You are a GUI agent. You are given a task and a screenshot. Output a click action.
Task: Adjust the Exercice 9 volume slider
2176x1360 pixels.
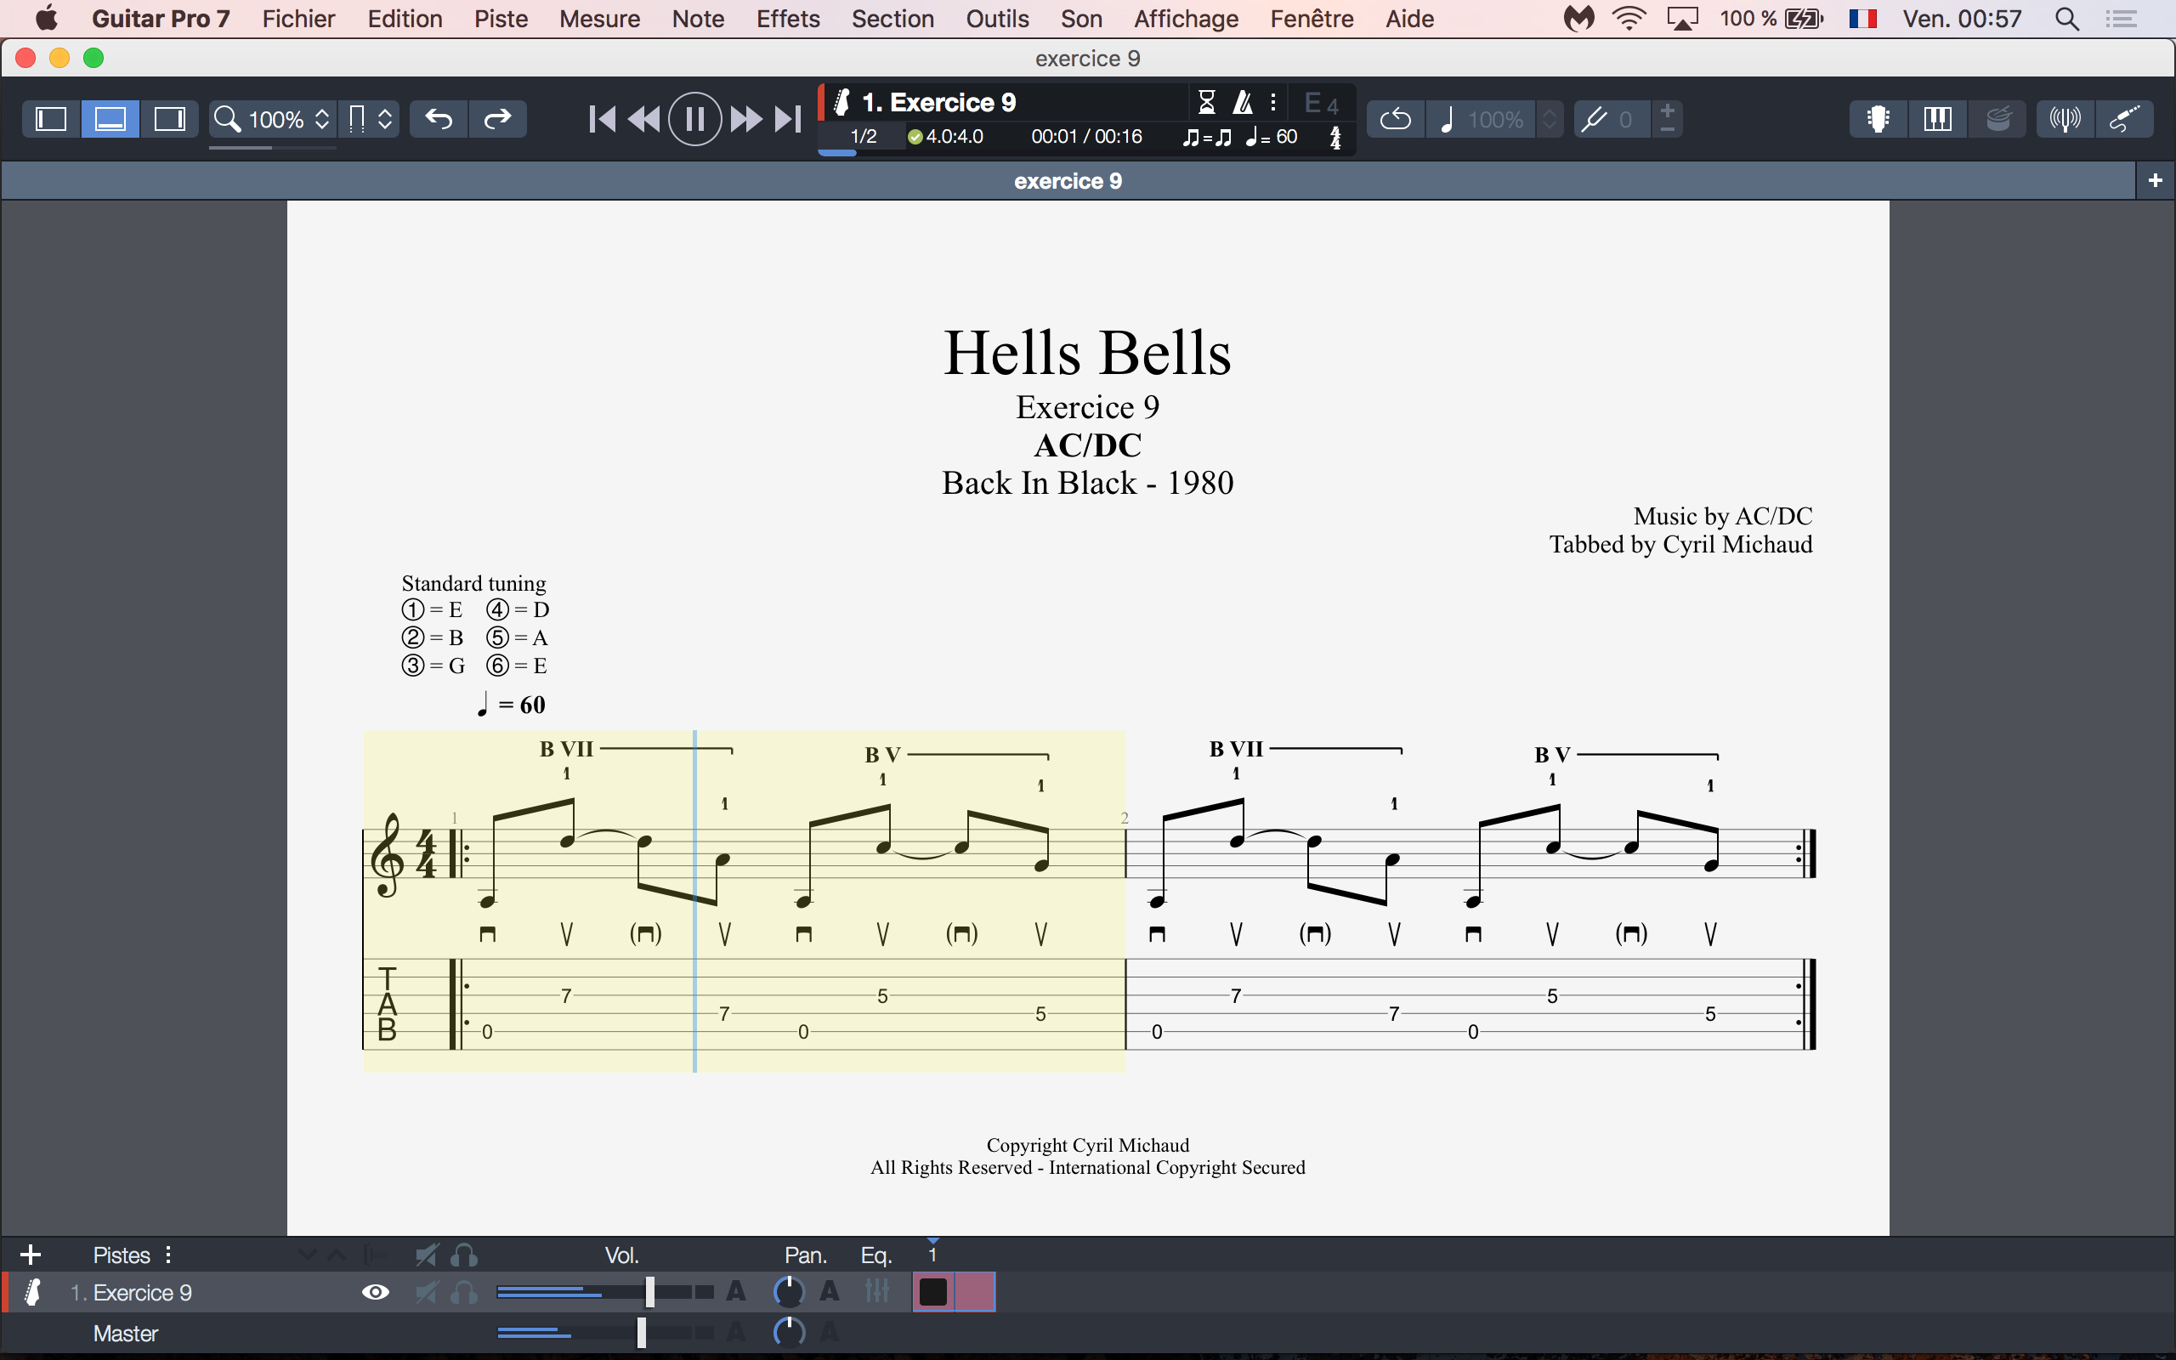[649, 1293]
